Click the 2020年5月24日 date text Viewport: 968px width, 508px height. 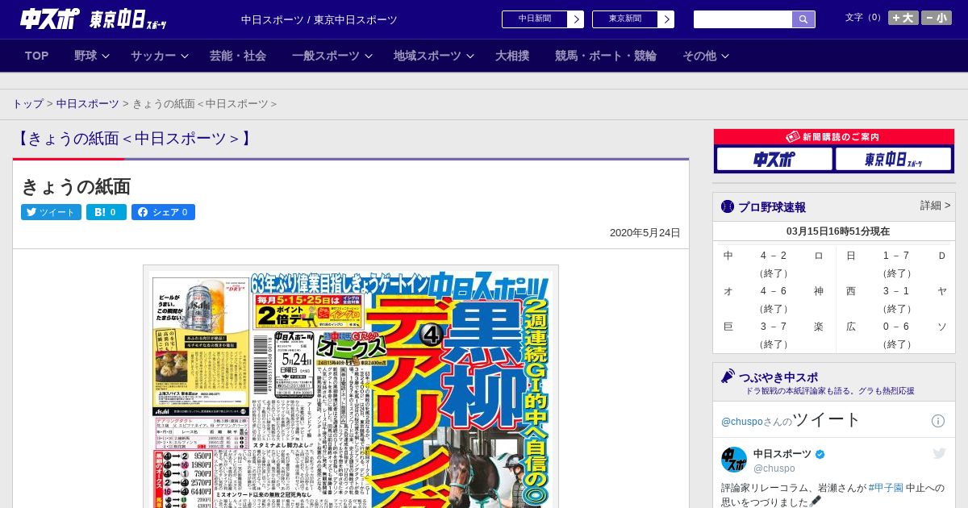click(645, 232)
